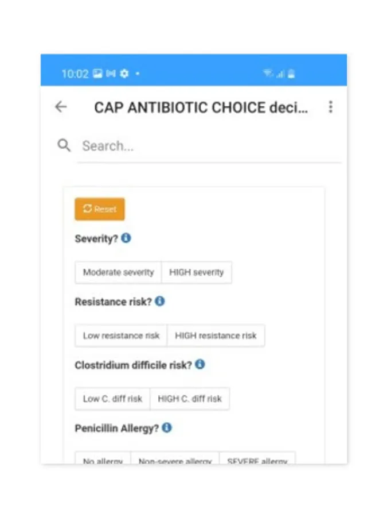Select Low C. diff risk

(x=112, y=399)
